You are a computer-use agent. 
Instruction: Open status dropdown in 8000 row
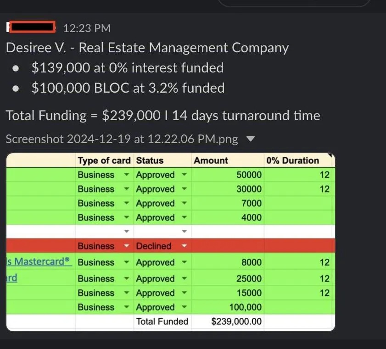coord(184,262)
